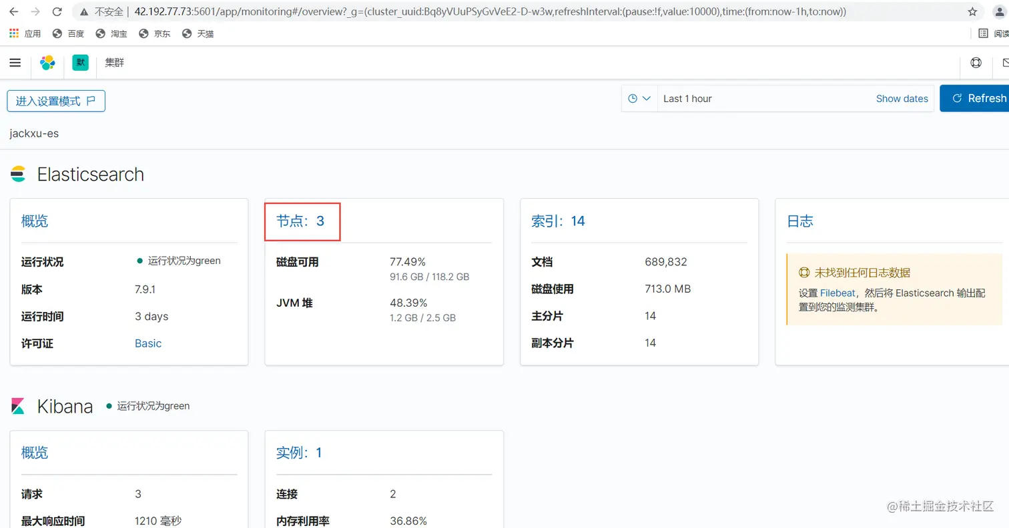Image resolution: width=1009 pixels, height=528 pixels.
Task: Open the green default space avatar
Action: (x=81, y=63)
